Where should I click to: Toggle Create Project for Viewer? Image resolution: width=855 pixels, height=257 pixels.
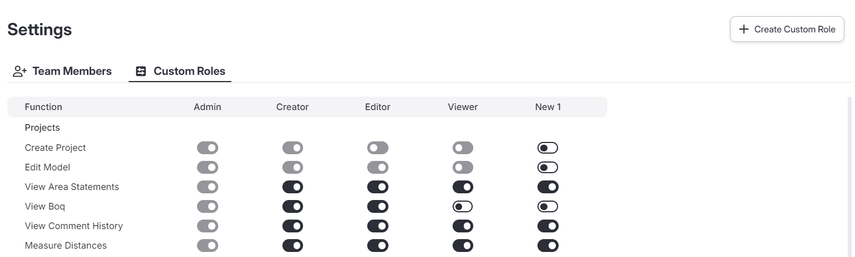click(x=463, y=148)
